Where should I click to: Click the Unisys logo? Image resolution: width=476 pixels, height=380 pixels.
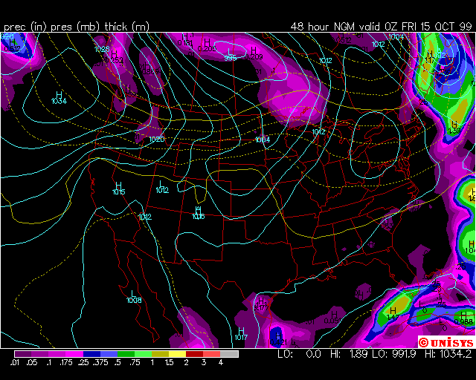pyautogui.click(x=446, y=342)
